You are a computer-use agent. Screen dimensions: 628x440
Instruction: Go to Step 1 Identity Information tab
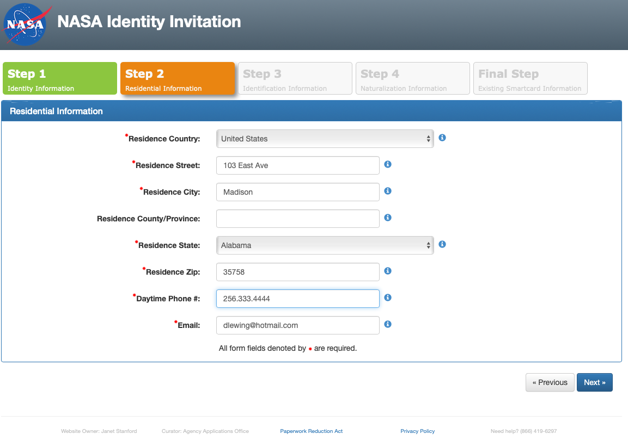pyautogui.click(x=60, y=79)
